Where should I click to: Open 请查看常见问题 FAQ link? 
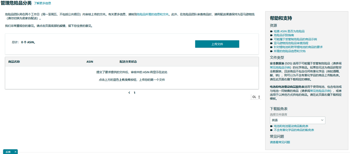(280, 142)
